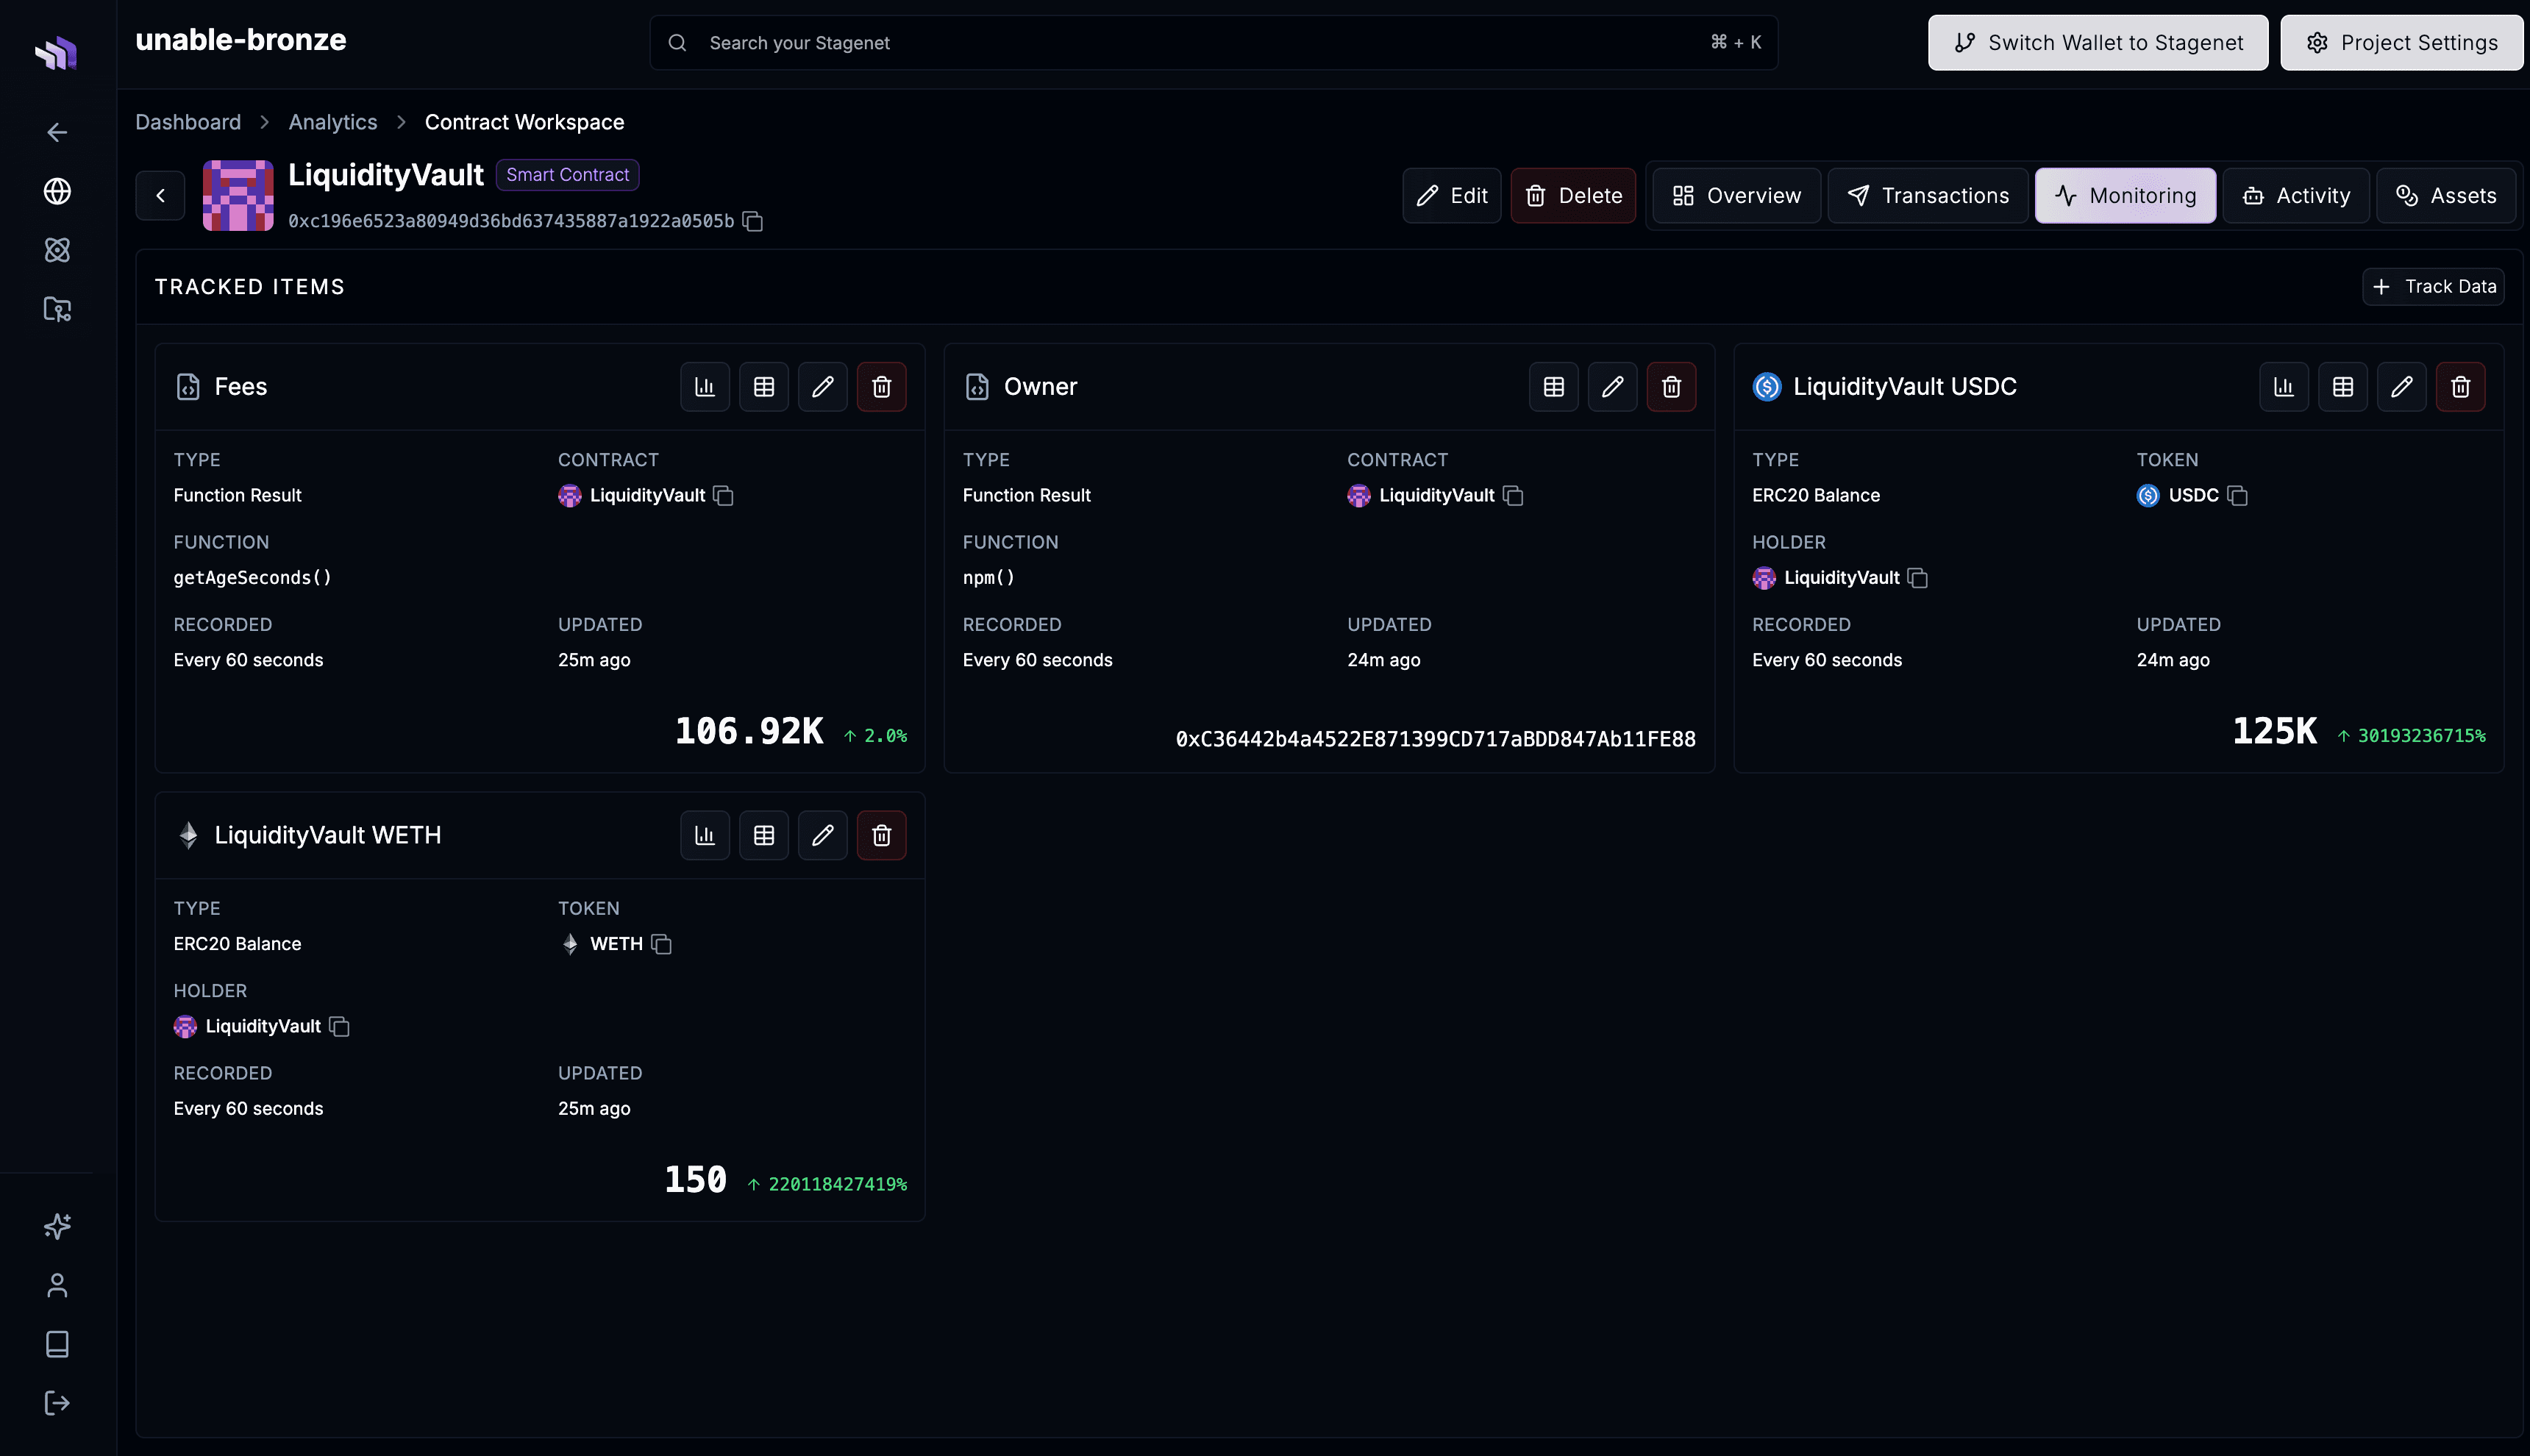2530x1456 pixels.
Task: Click the back arrow icon in the sidebar
Action: click(x=57, y=132)
